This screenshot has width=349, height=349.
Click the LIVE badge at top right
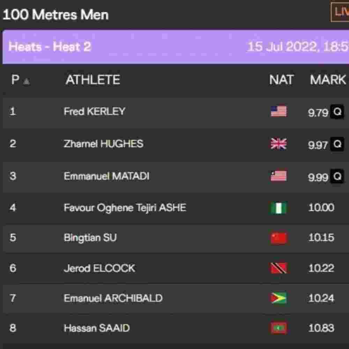click(x=340, y=12)
